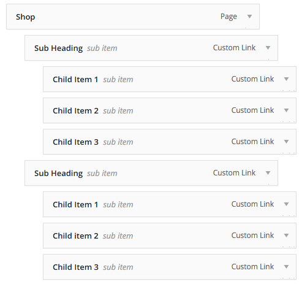Expand arrow of Child item 2 under second Sub Heading
The height and width of the screenshot is (284, 302).
[286, 236]
